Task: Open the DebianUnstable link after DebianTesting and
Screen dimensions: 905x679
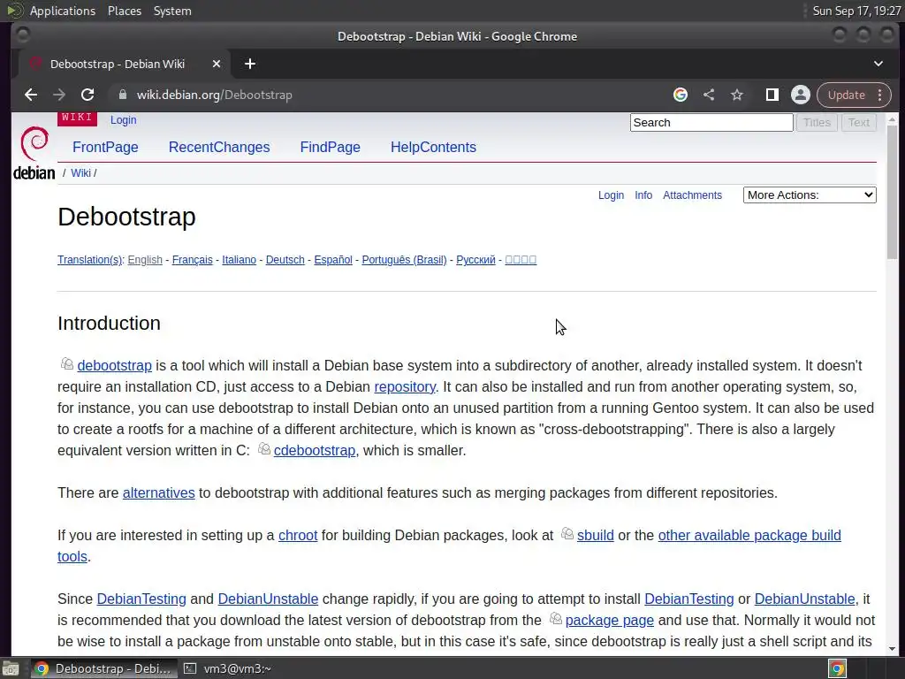Action: (x=268, y=599)
